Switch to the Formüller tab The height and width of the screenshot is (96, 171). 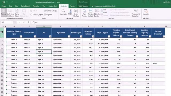(36, 6)
